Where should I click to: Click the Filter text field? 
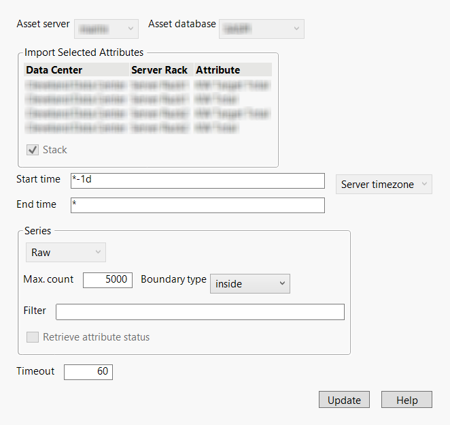click(x=200, y=312)
